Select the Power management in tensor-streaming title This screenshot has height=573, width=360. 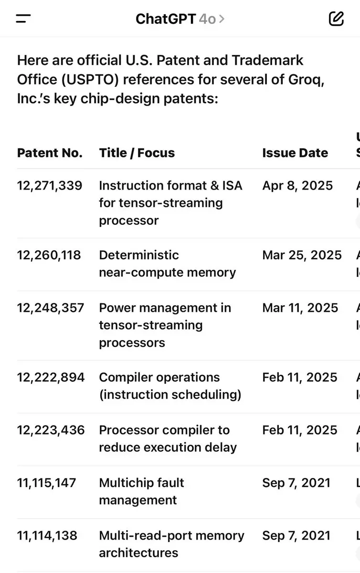tap(165, 325)
